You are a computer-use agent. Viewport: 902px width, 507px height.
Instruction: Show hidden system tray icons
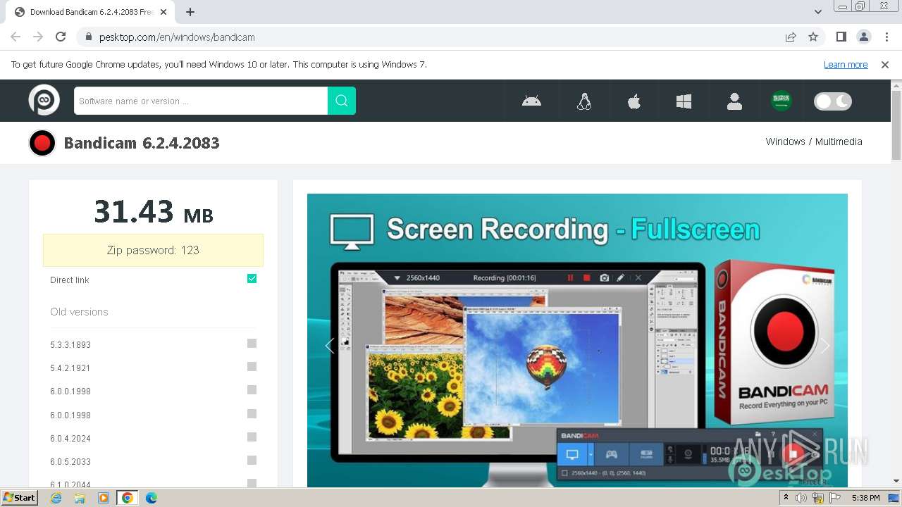coord(786,498)
